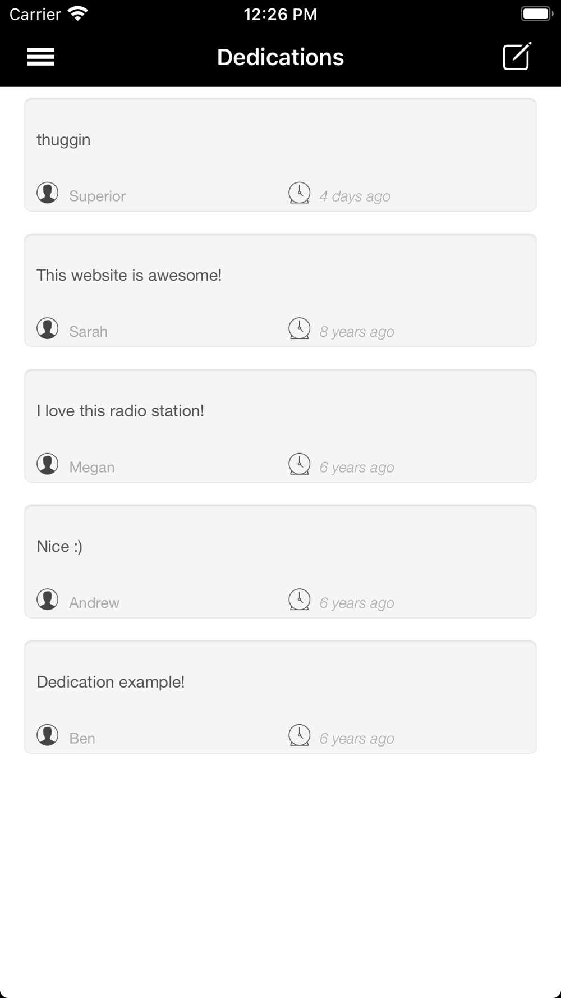
Task: Click the clock icon on Andrew's dedication
Action: pos(300,599)
